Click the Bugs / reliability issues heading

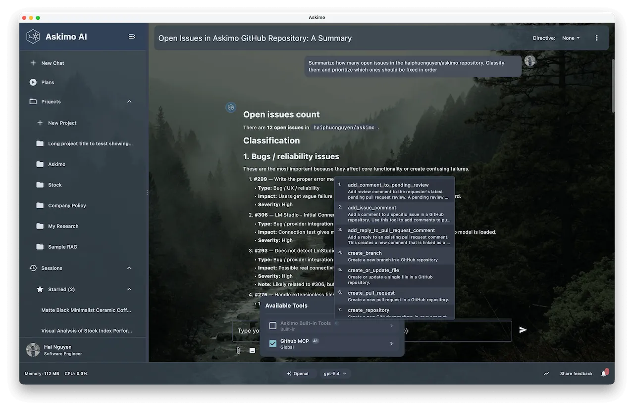[291, 156]
